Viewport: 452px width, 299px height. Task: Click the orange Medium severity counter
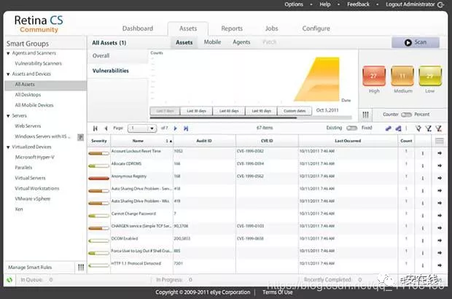coord(402,76)
